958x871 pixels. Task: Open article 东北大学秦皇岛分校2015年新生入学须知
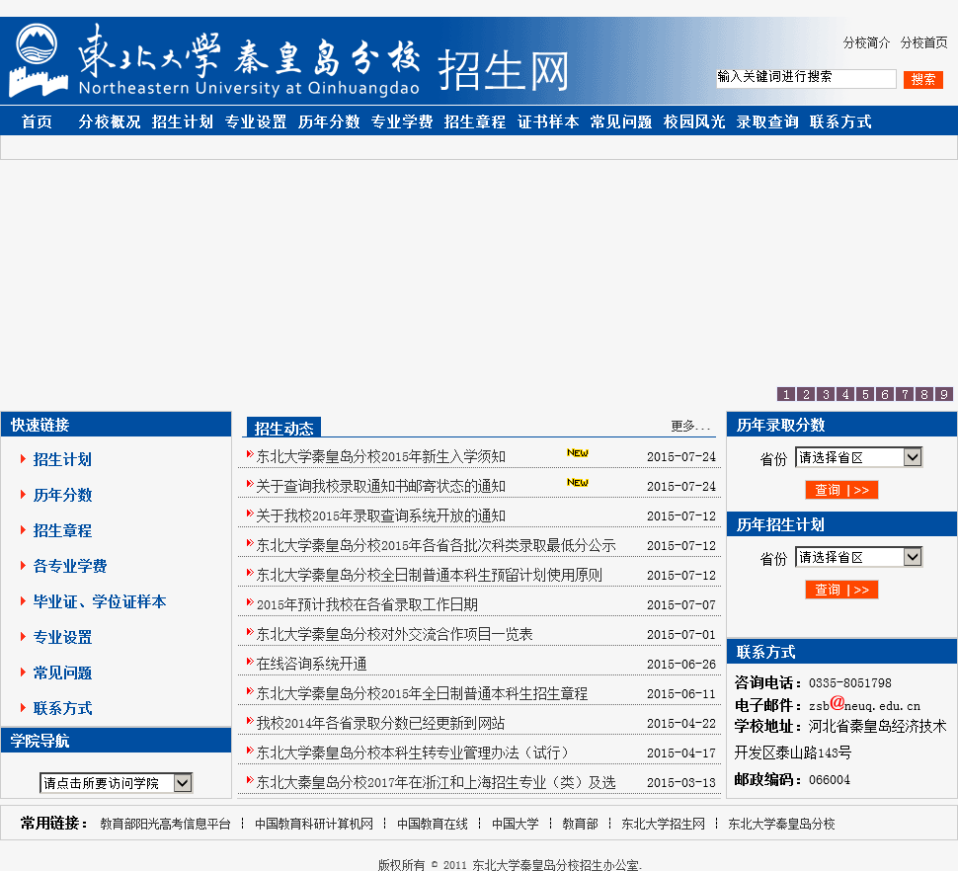(380, 456)
